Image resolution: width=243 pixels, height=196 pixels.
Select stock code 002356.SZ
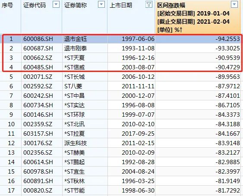pos(38,152)
